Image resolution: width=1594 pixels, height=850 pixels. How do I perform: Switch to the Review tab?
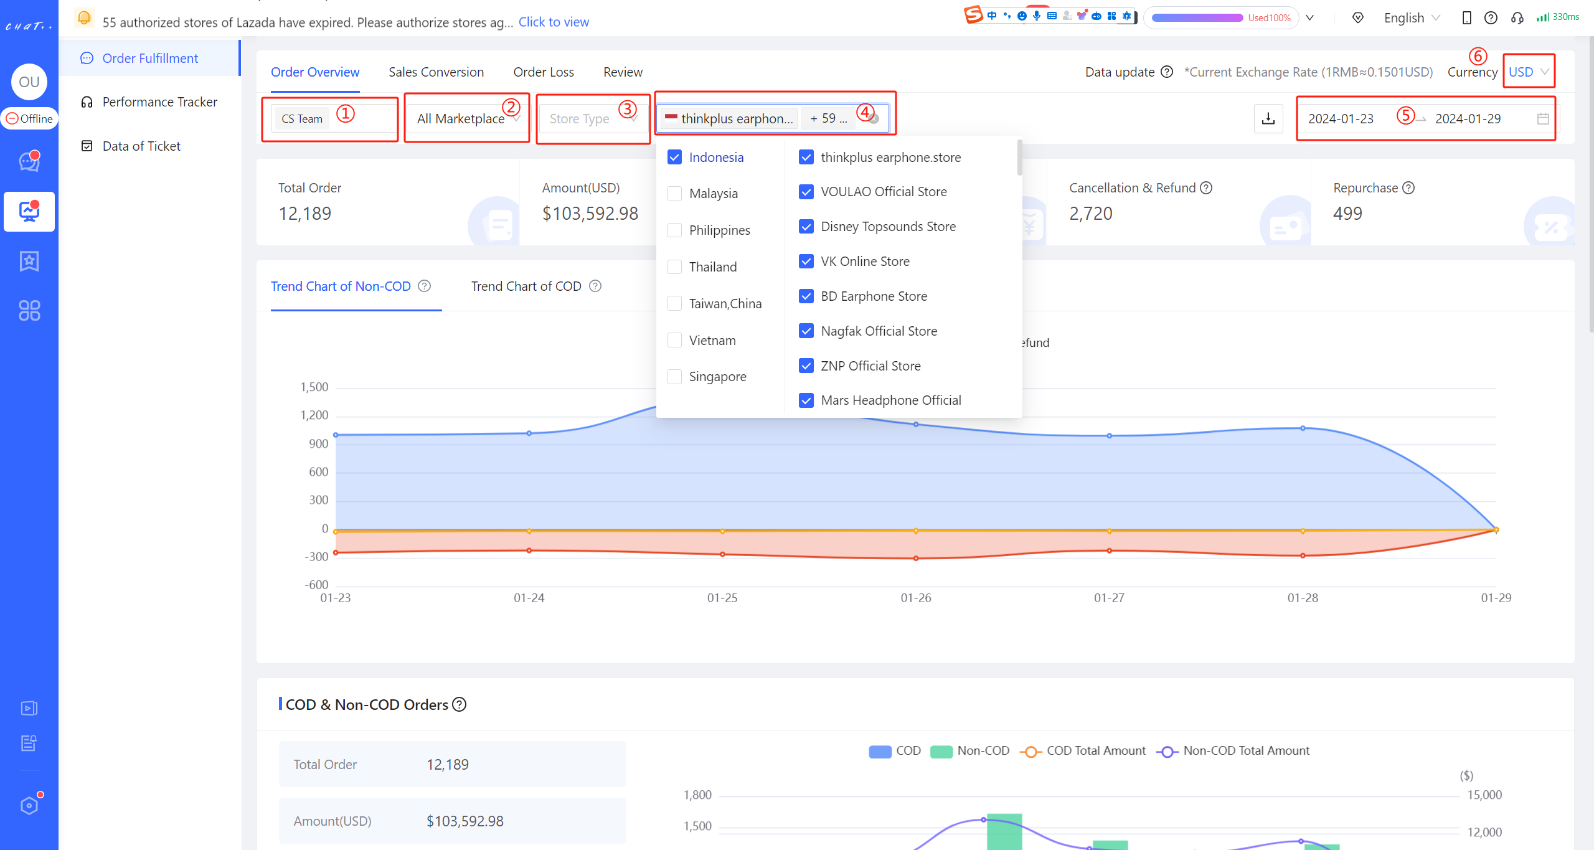click(x=623, y=72)
